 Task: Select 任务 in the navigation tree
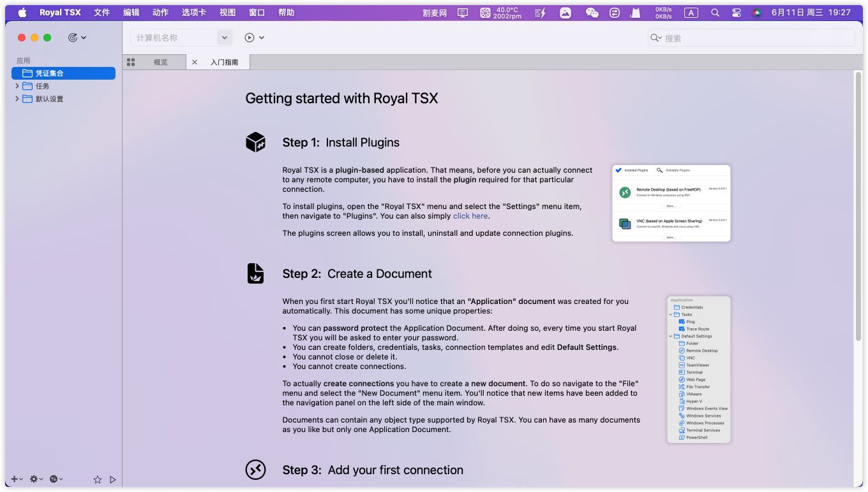point(63,86)
